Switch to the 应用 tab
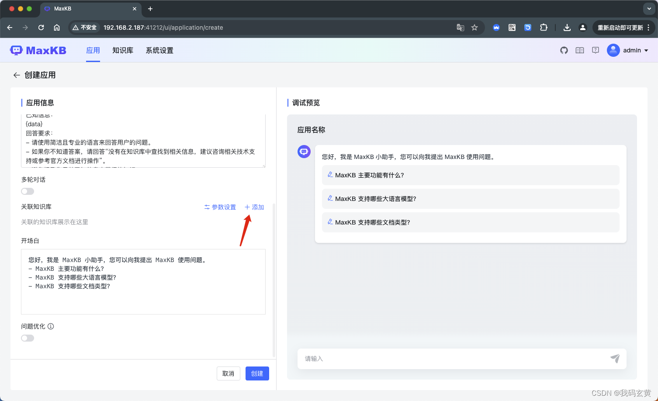658x401 pixels. (93, 50)
